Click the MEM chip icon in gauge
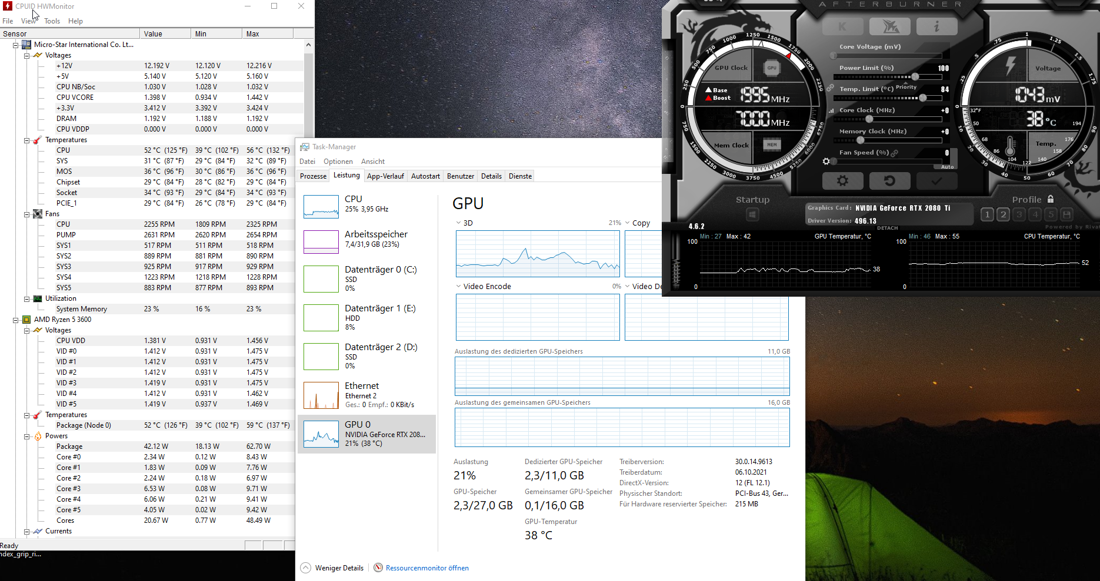This screenshot has width=1100, height=581. (772, 145)
